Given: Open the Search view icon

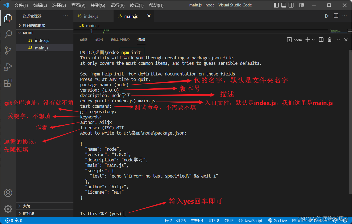Looking at the screenshot, I should (8, 34).
